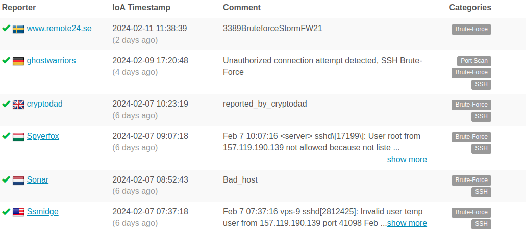Click the UK flag beside cryptodad
526x232 pixels.
pos(18,104)
